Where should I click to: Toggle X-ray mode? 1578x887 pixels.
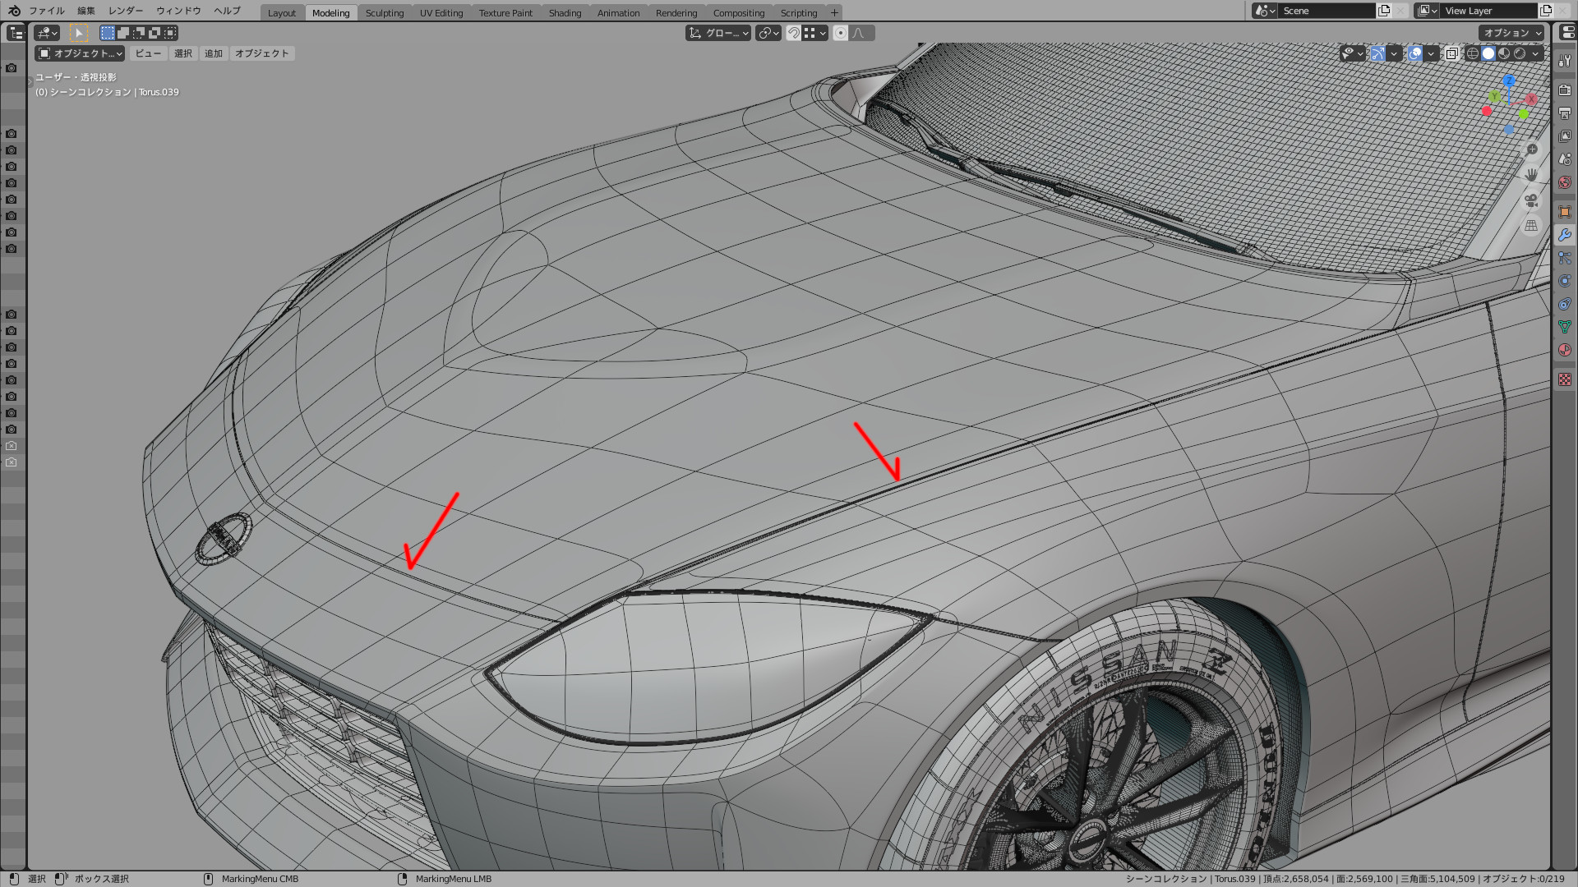(x=1452, y=53)
